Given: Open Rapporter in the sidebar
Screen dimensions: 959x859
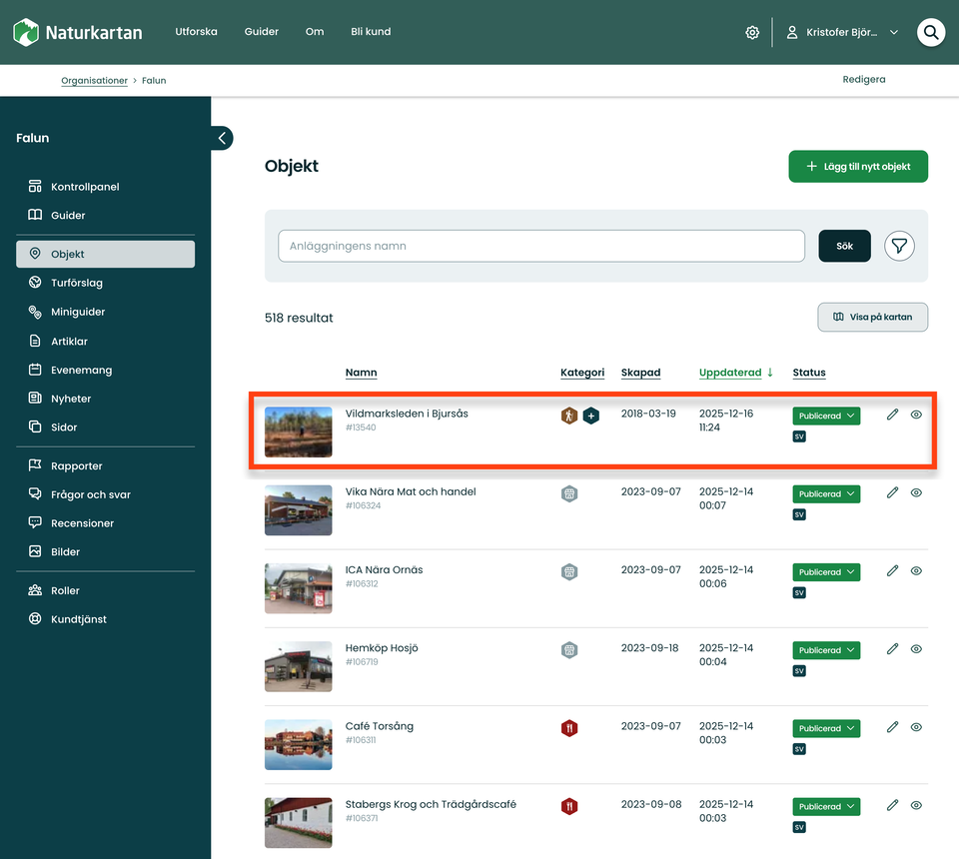Looking at the screenshot, I should [77, 465].
